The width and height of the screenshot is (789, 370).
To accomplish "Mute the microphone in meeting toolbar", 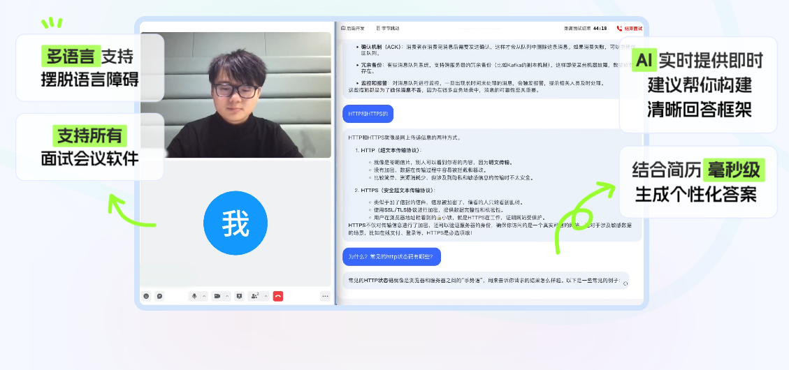I will (x=194, y=296).
